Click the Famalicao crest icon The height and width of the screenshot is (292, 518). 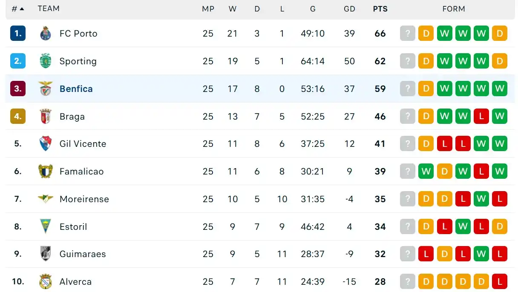[46, 171]
